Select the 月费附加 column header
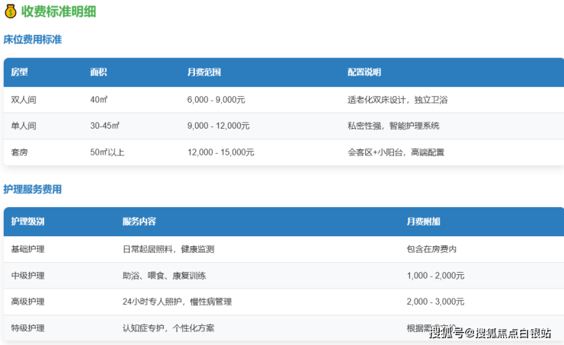 [x=423, y=222]
